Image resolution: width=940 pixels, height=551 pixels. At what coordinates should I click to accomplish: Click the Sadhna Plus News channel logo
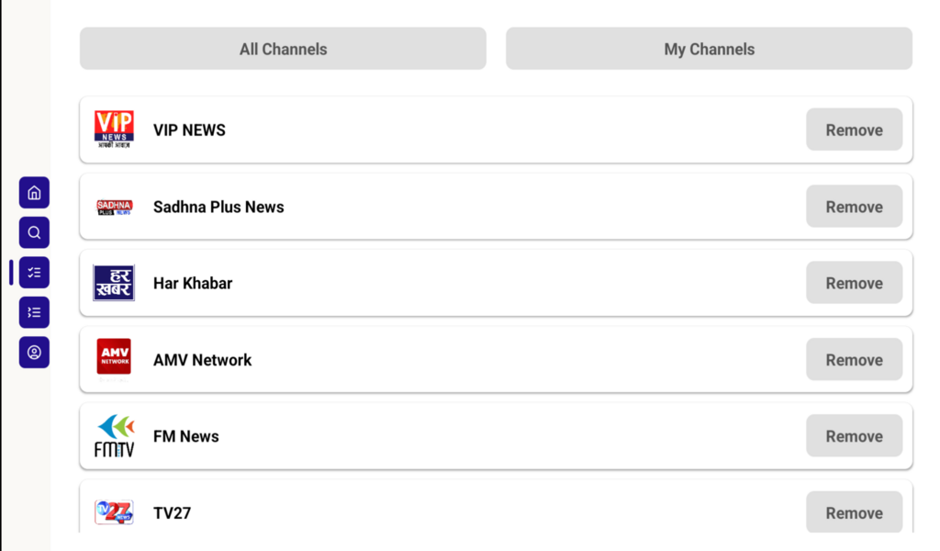tap(114, 207)
